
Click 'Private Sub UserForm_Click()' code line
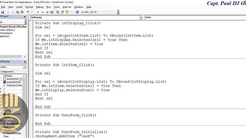pyautogui.click(x=66, y=115)
